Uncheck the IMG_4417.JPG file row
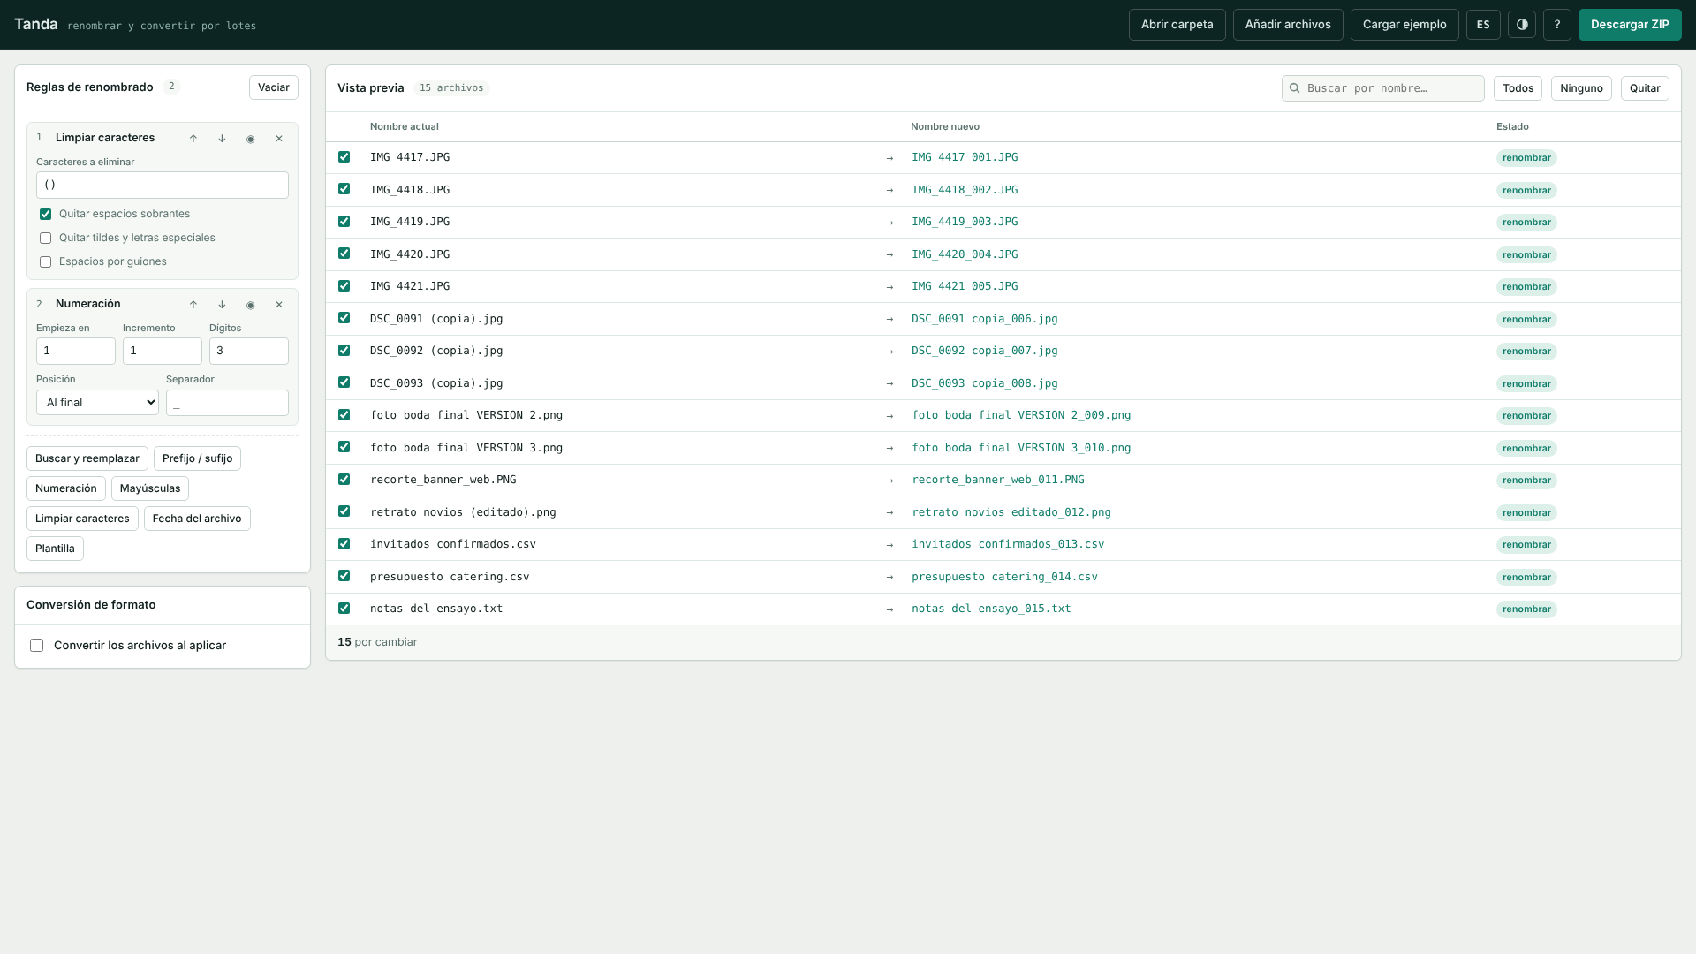 tap(344, 157)
